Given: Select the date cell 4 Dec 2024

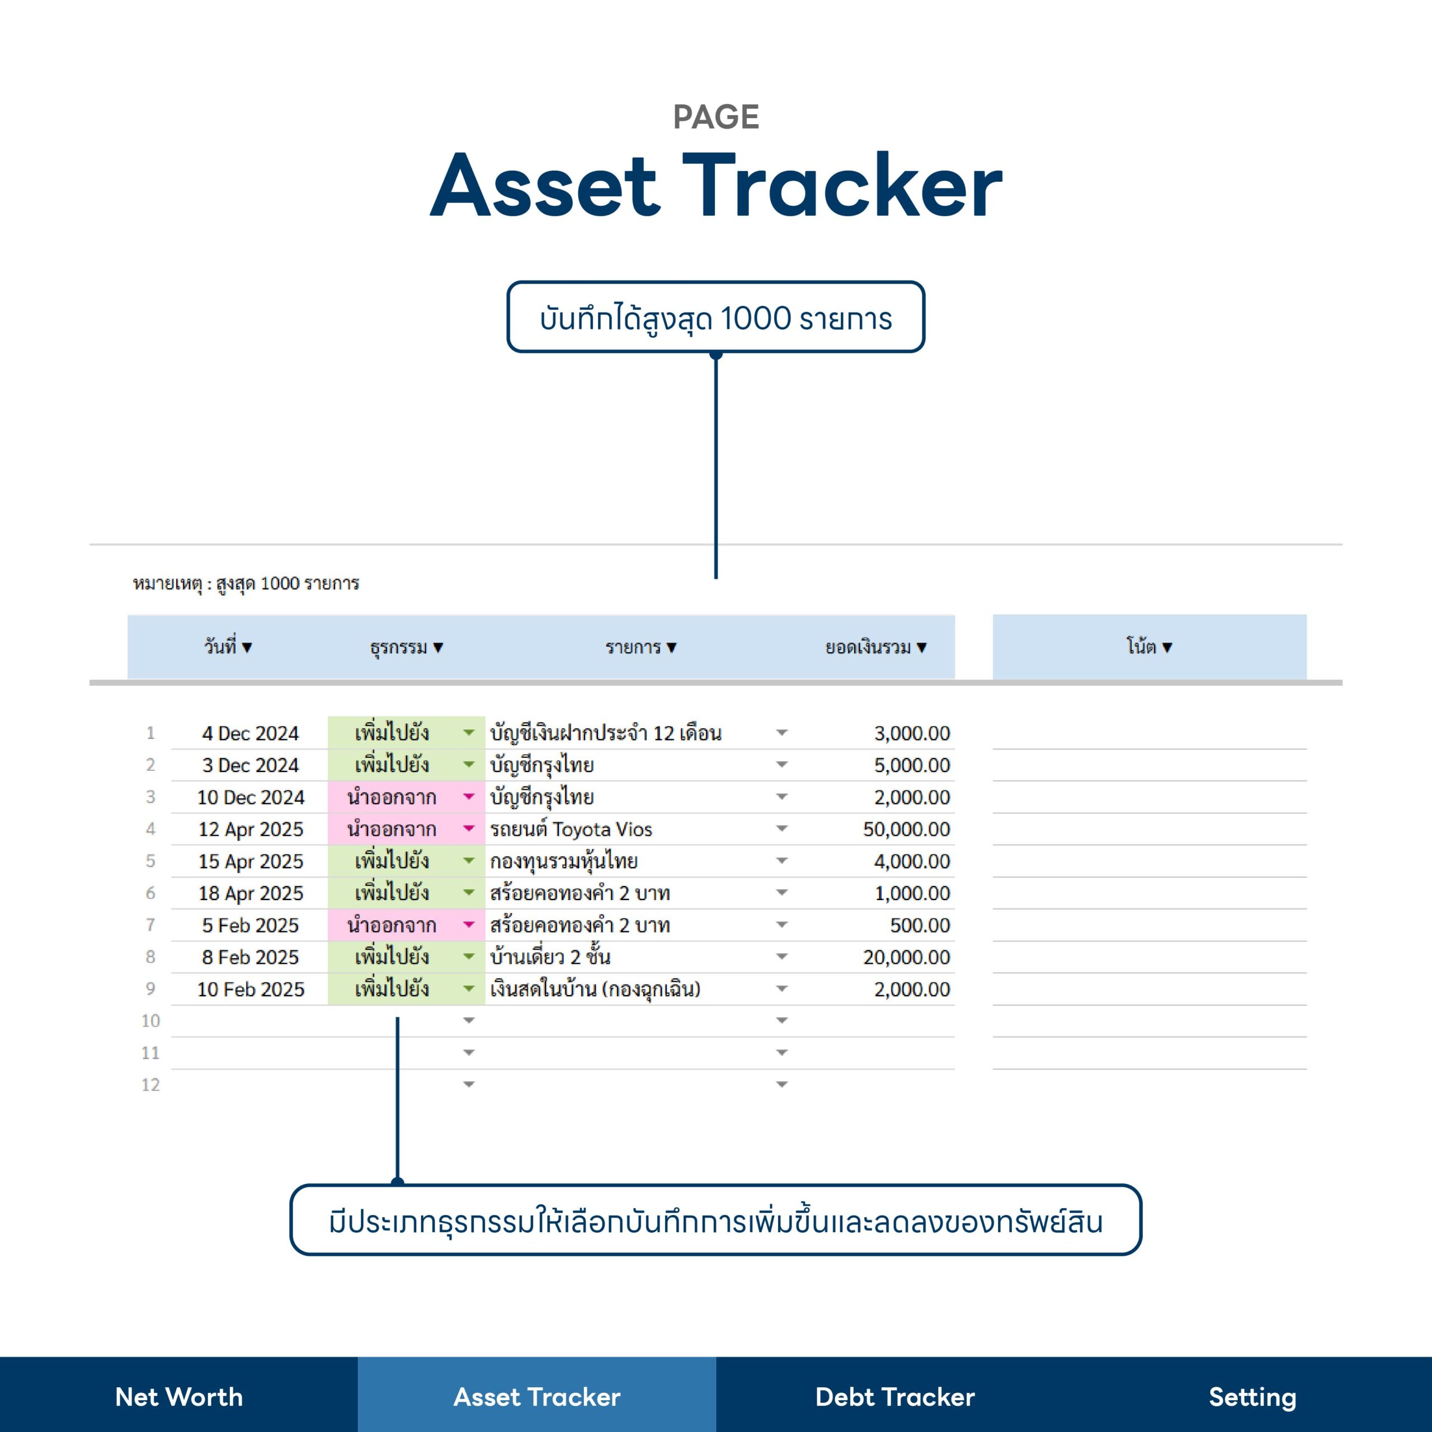Looking at the screenshot, I should [250, 733].
